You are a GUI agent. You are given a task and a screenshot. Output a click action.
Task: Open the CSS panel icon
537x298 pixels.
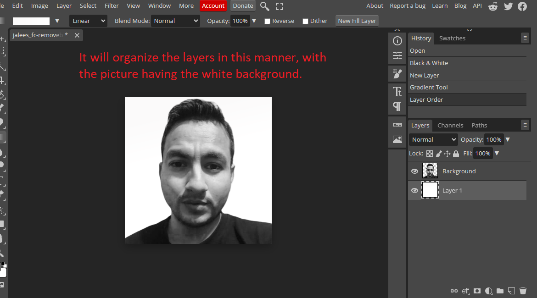pyautogui.click(x=397, y=125)
